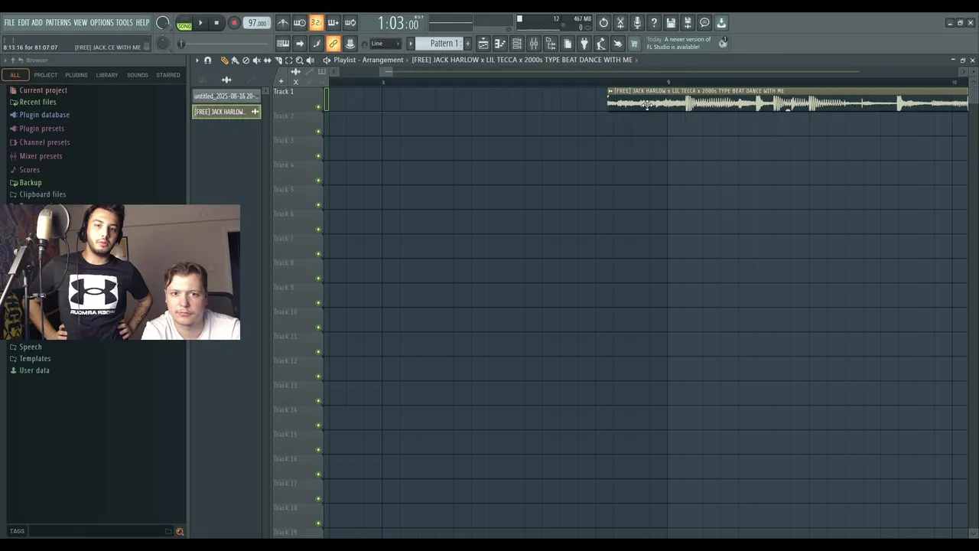
Task: Open the EDIT menu
Action: pos(24,23)
